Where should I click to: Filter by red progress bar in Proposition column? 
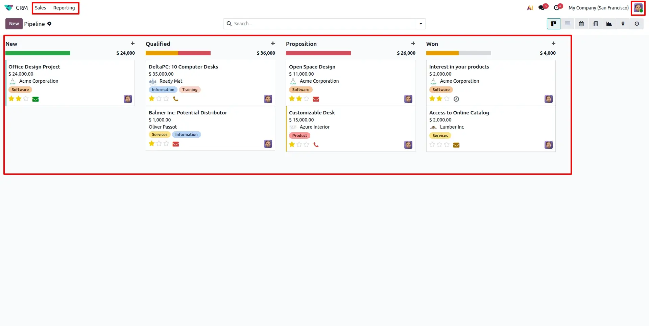(318, 53)
